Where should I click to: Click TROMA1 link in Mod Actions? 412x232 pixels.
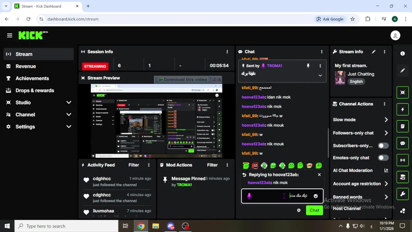pyautogui.click(x=184, y=185)
